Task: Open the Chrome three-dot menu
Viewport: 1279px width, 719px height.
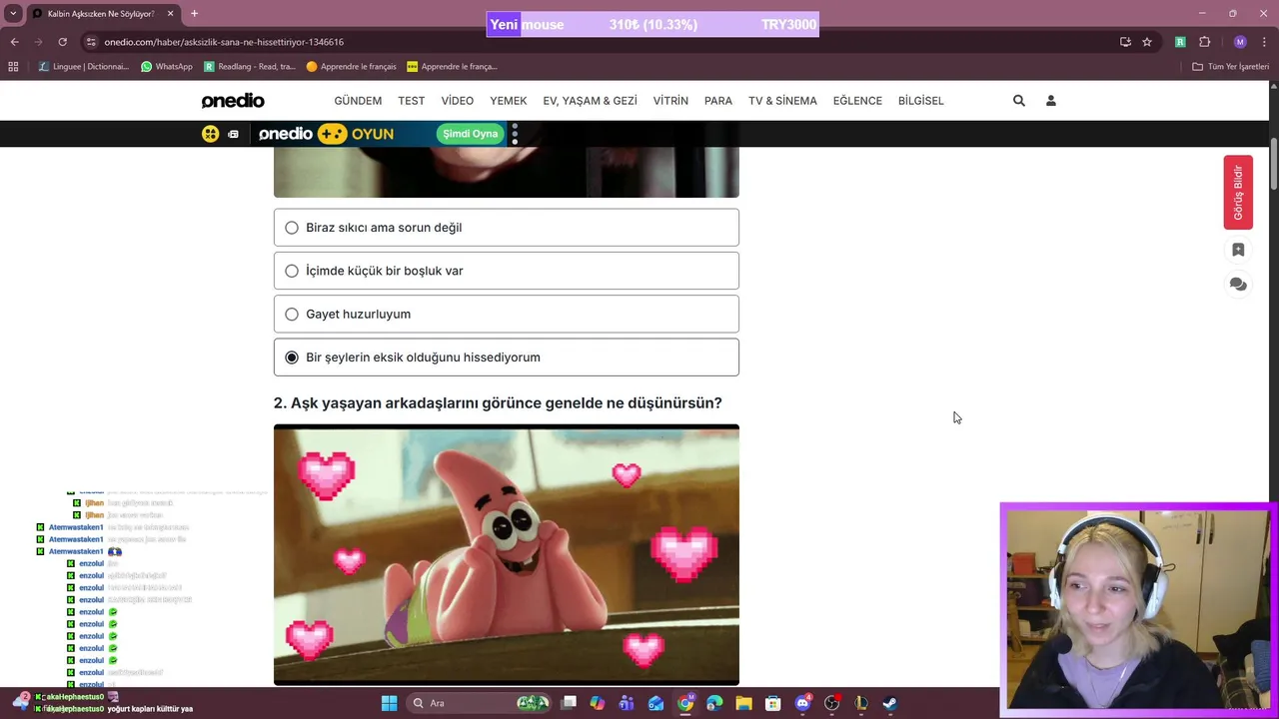Action: click(1263, 42)
